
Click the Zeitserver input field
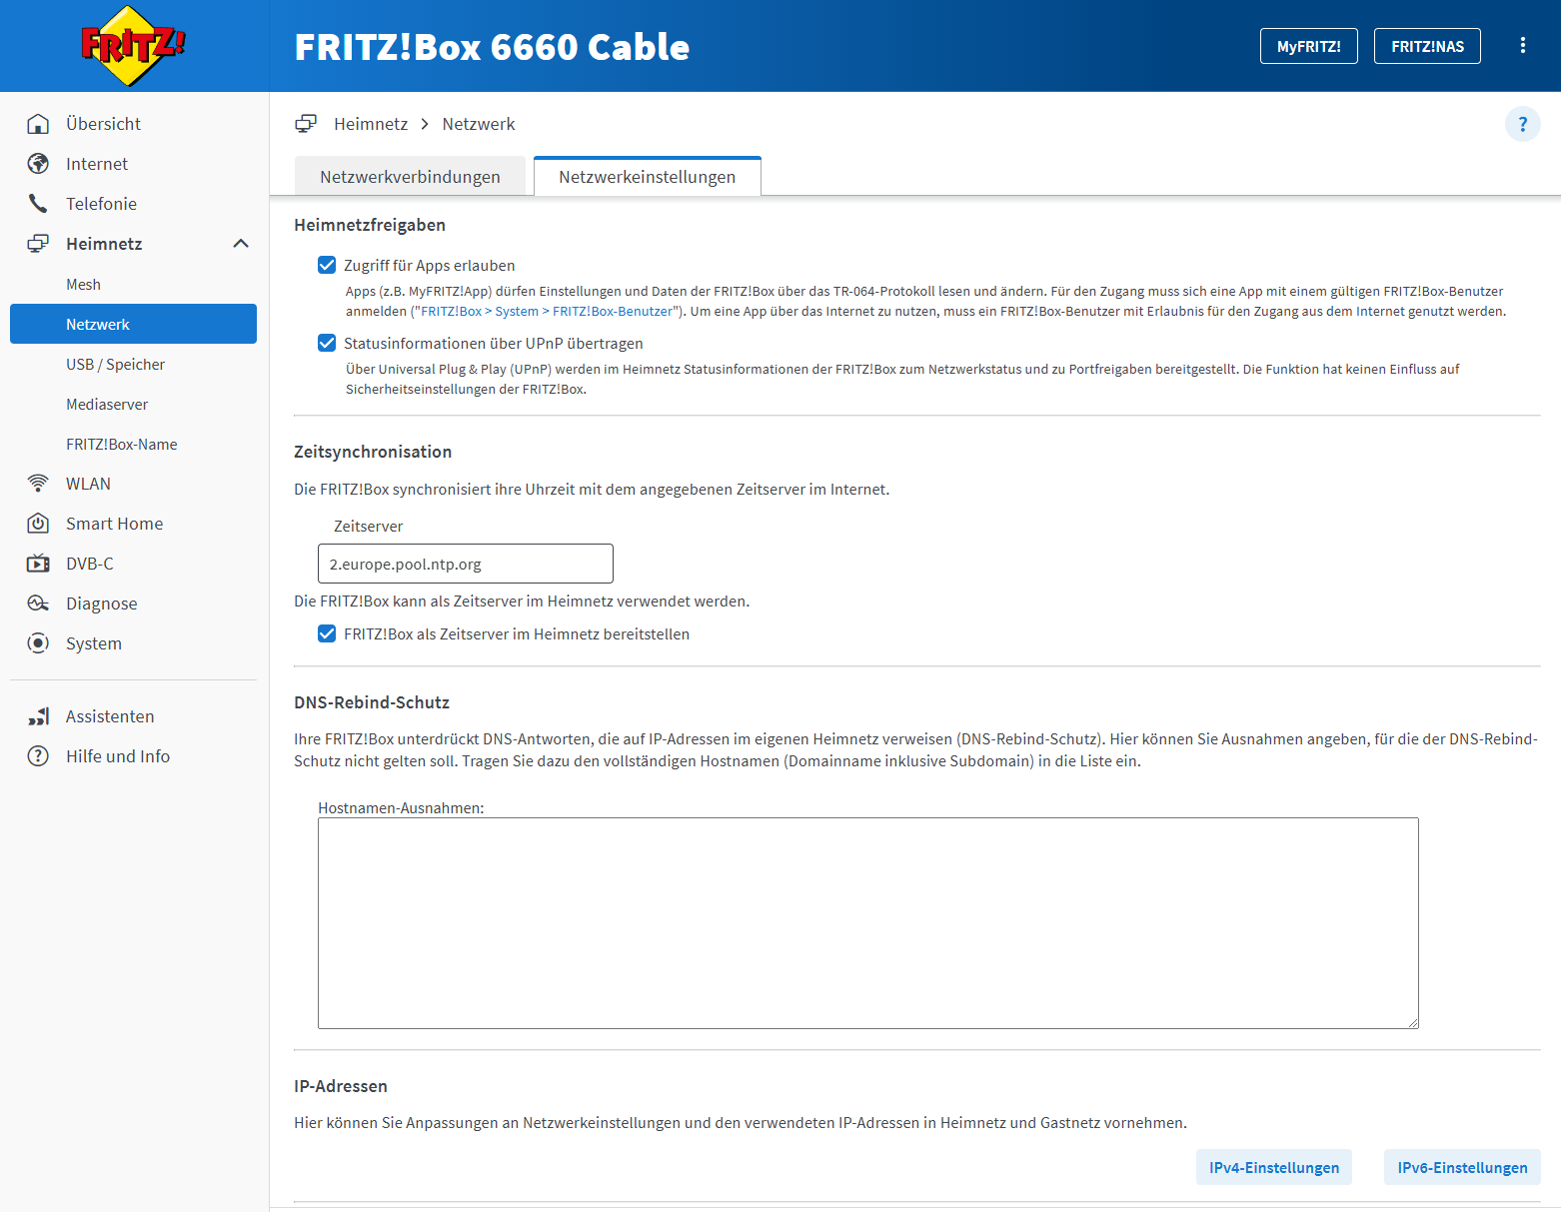465,564
